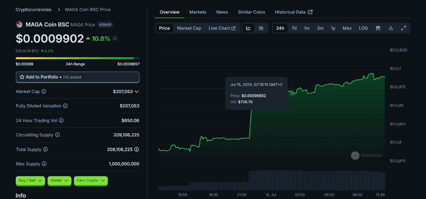
Task: Click Fully Diluted Valuation info icon
Action: point(65,106)
